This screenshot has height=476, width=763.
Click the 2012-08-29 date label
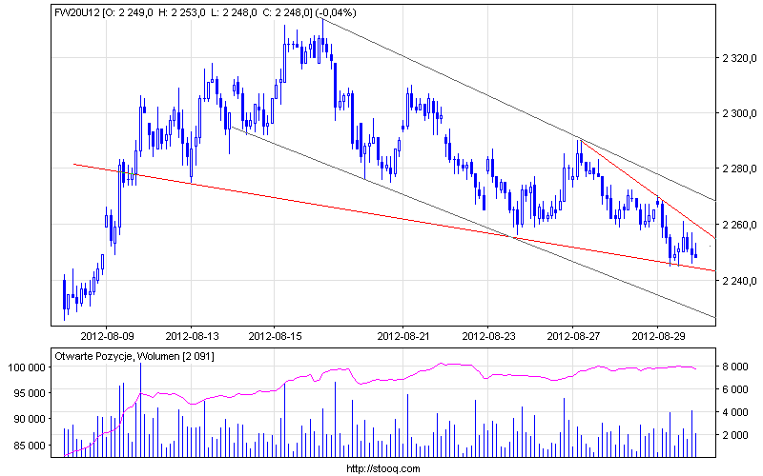coord(658,336)
